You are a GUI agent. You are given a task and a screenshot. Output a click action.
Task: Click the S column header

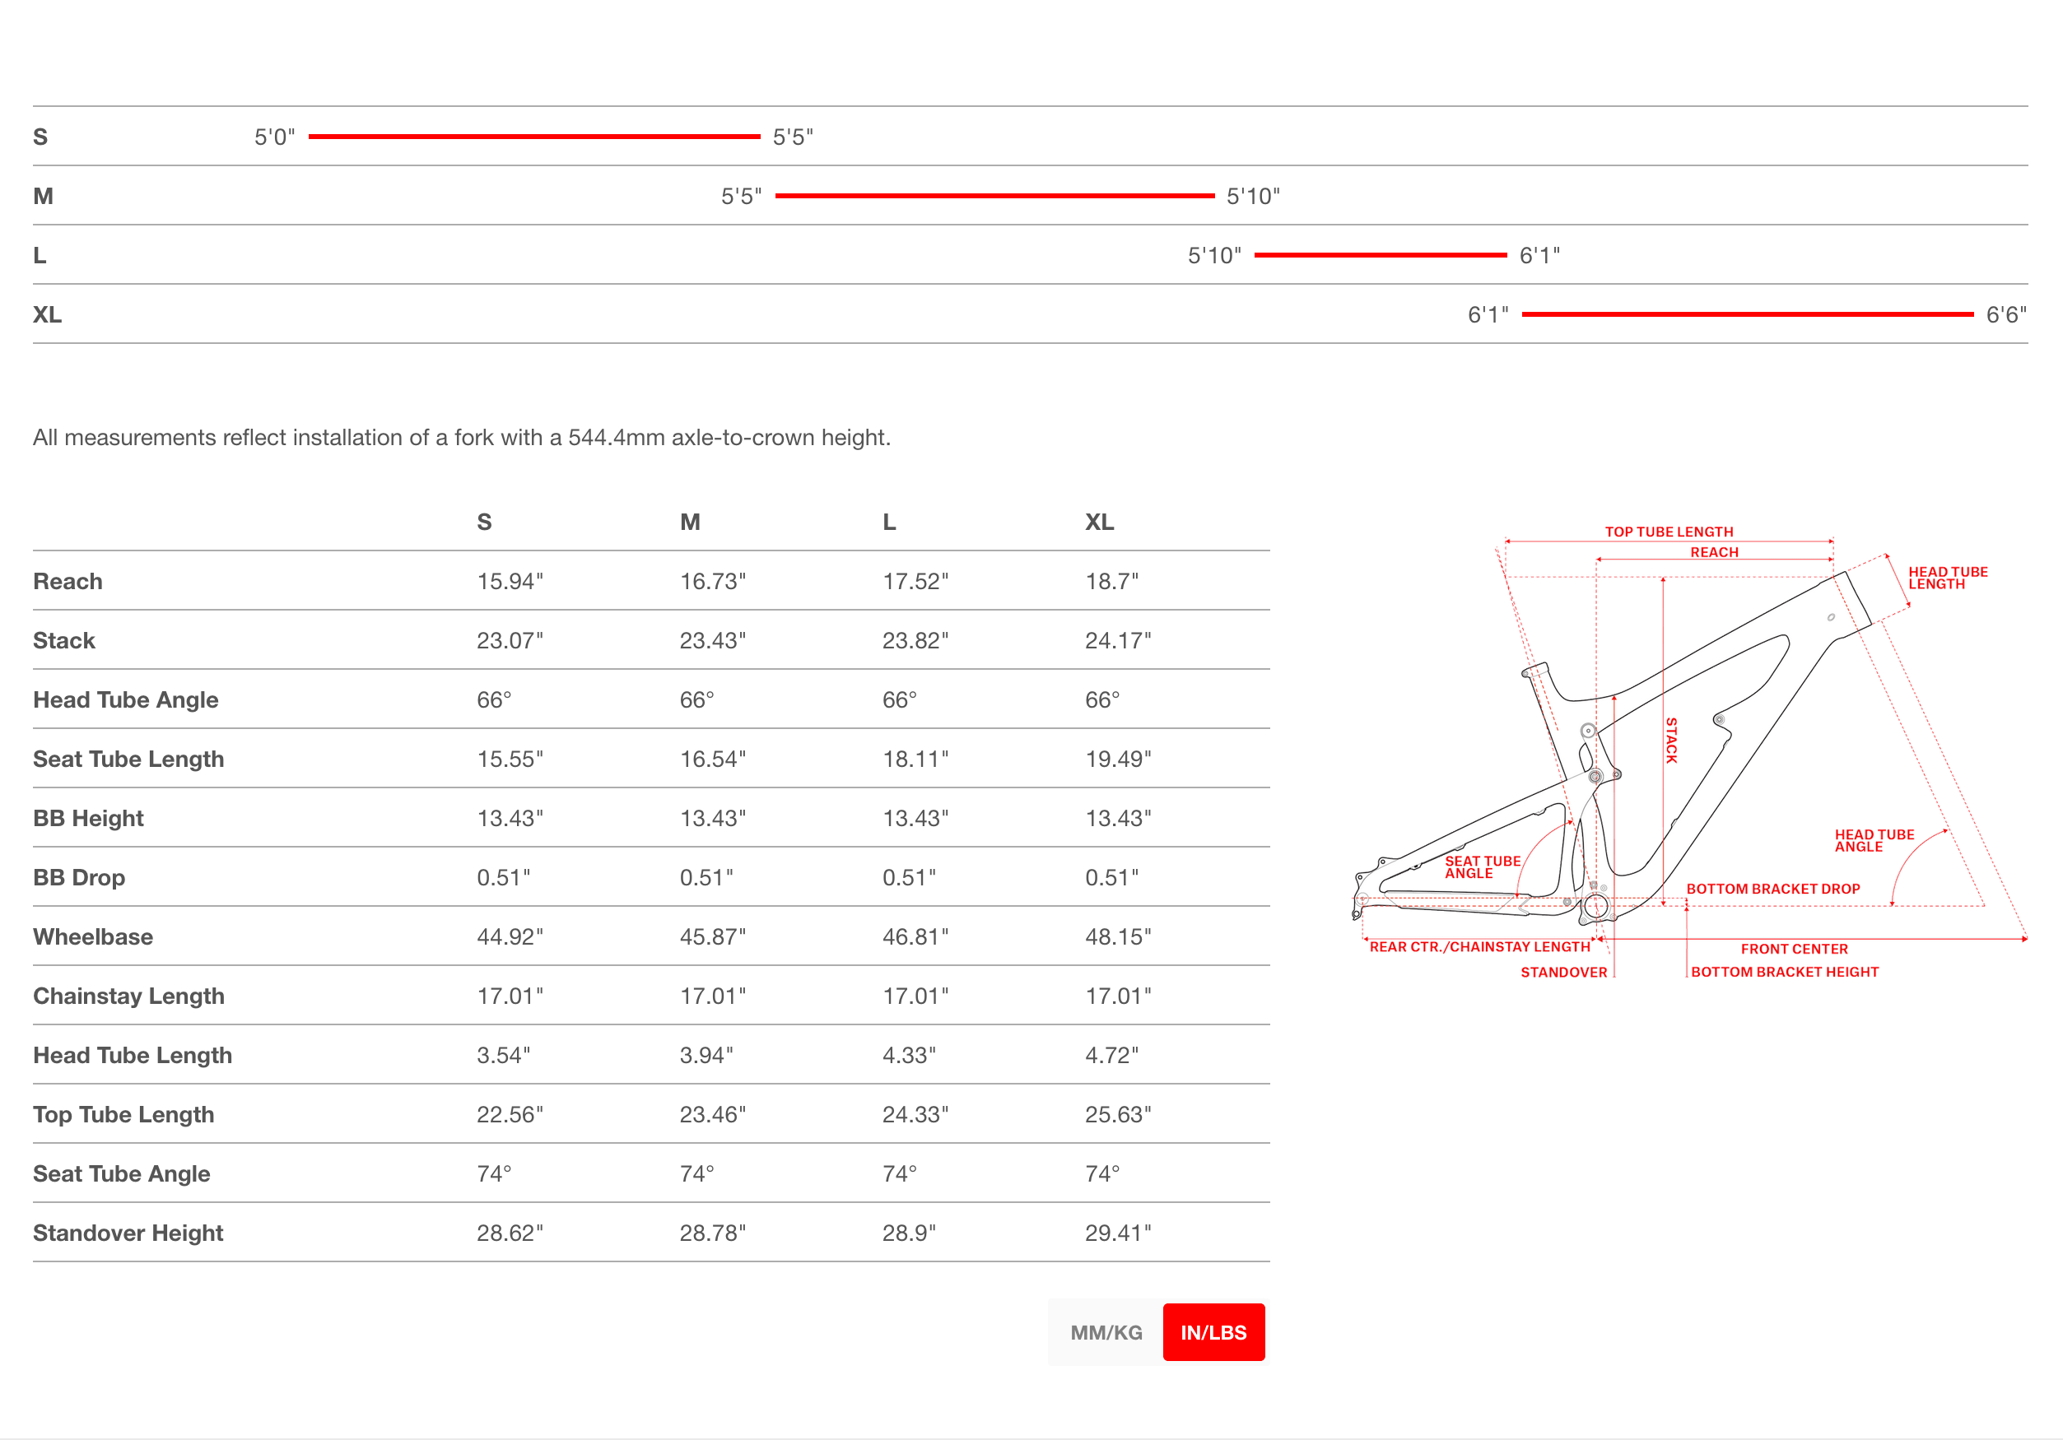[484, 522]
